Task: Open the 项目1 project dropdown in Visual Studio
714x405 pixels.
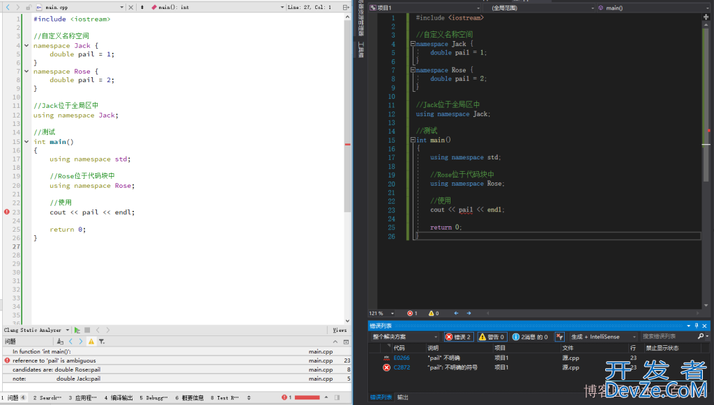Action: 425,8
